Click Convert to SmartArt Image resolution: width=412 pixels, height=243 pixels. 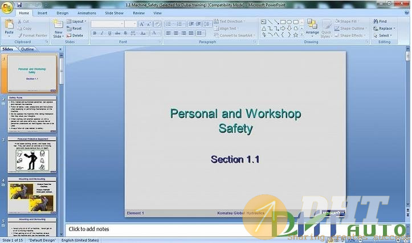pos(234,35)
